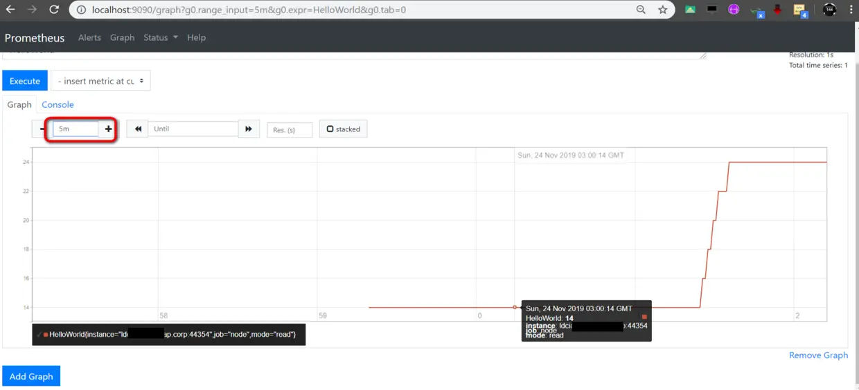The image size is (859, 390).
Task: Reload the page with refresh icon
Action: pyautogui.click(x=54, y=10)
